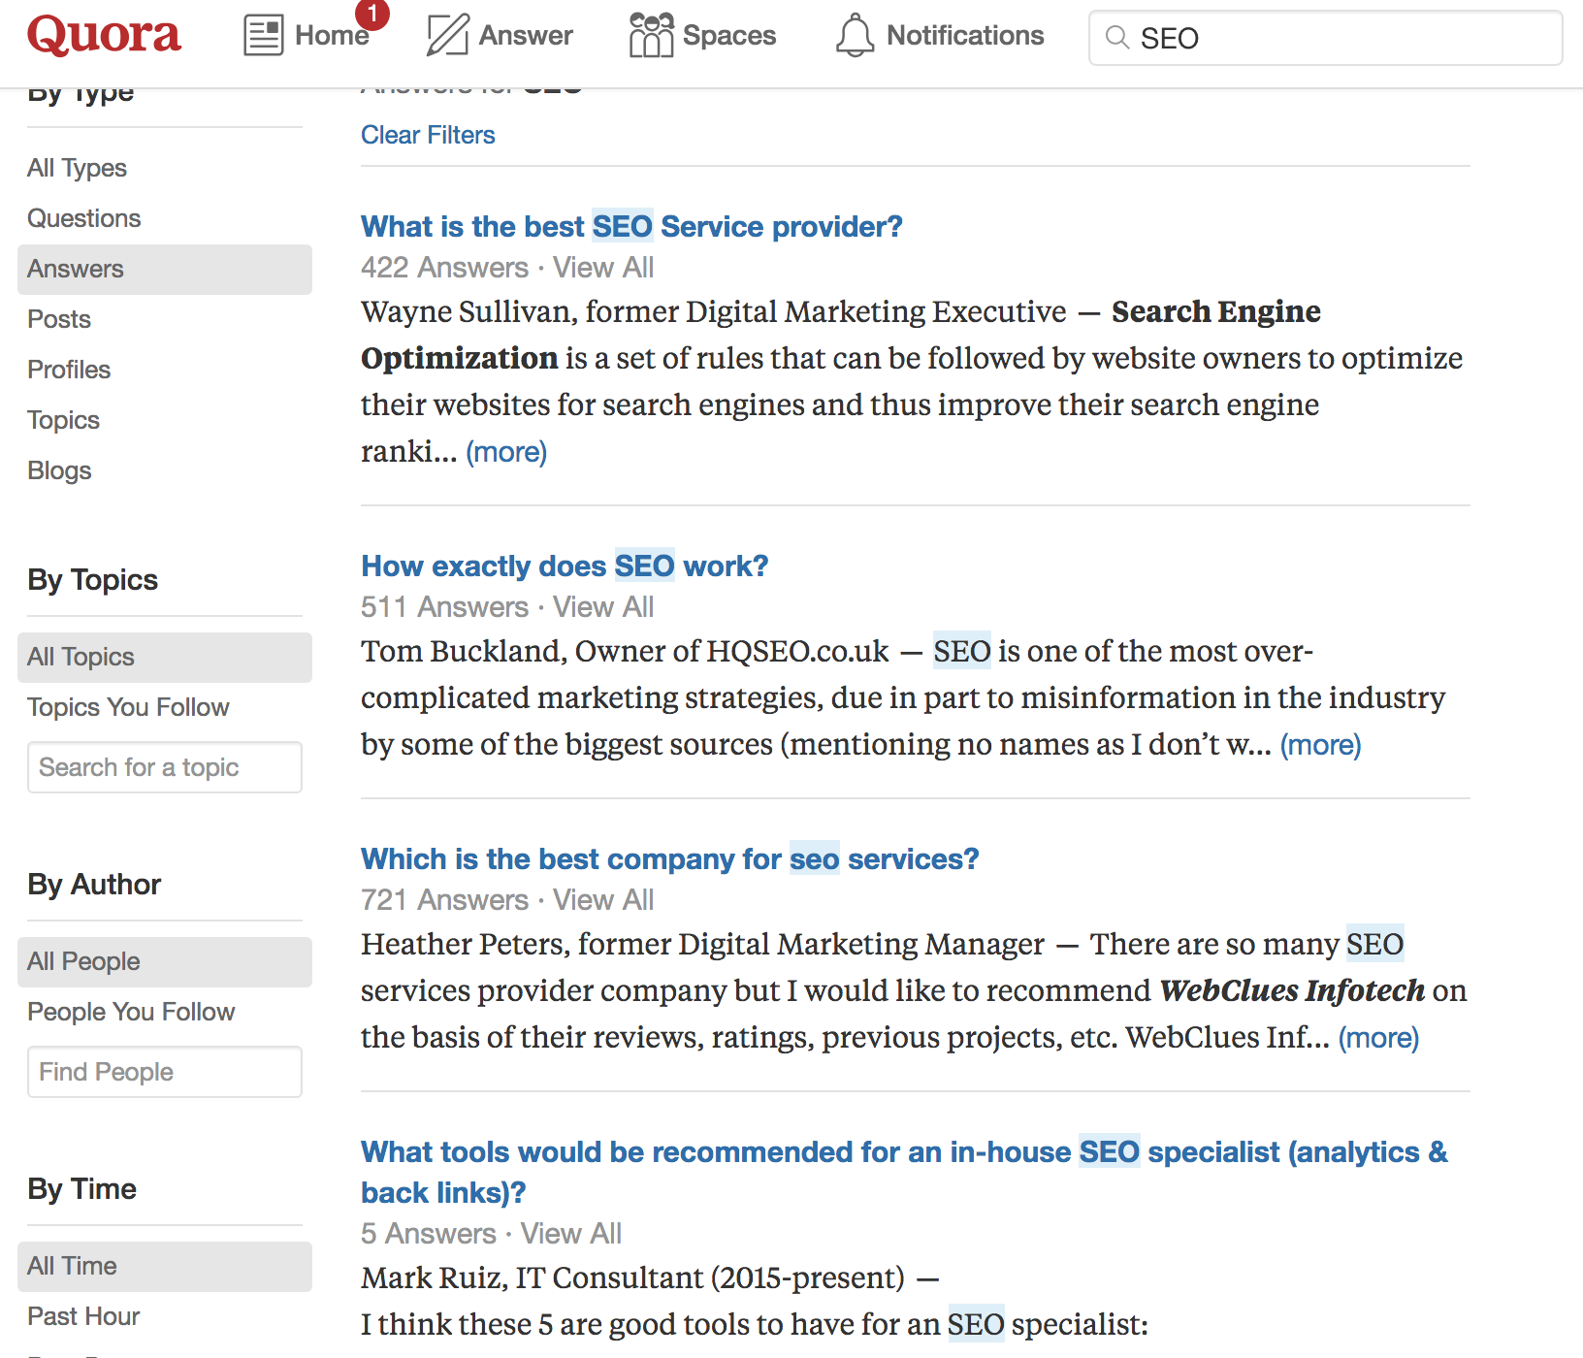
Task: View all 422 answers
Action: click(603, 268)
